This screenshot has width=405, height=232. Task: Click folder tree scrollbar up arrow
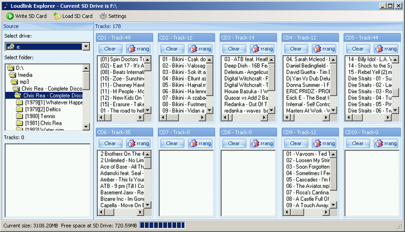[x=86, y=68]
